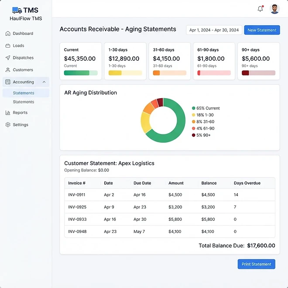
Task: Click the yellow 1-30 donut segment
Action: 145,122
